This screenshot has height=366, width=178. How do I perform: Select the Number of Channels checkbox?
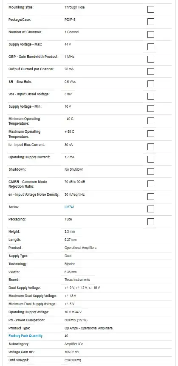[x=151, y=34]
